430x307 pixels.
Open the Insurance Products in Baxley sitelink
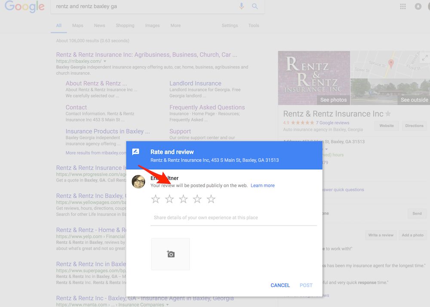(108, 131)
